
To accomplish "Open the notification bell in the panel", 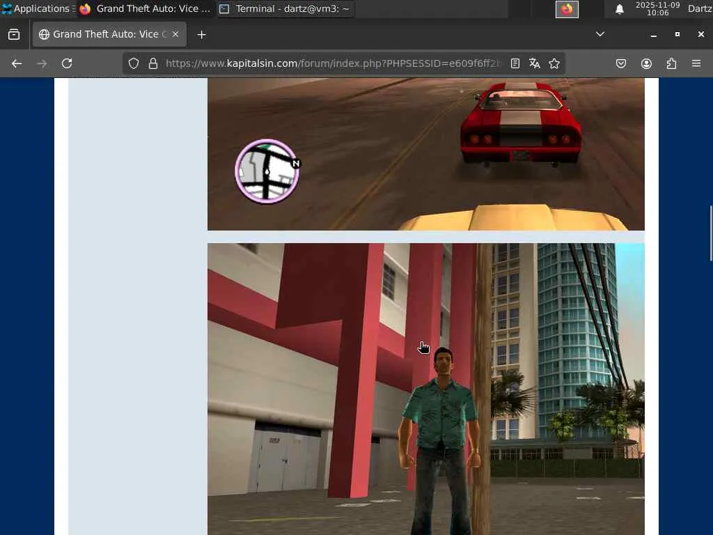I will (x=619, y=9).
